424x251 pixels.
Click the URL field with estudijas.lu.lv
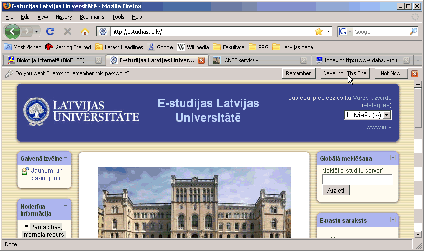[x=212, y=31]
